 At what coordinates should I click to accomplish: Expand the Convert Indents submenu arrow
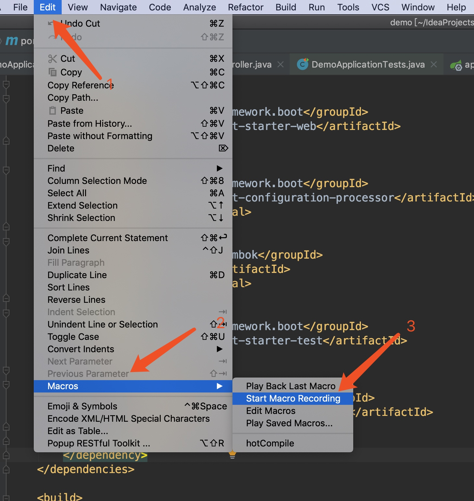[220, 349]
